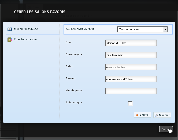Enable the Automatique checkbox
Screen dimensions: 178x140
click(130, 104)
